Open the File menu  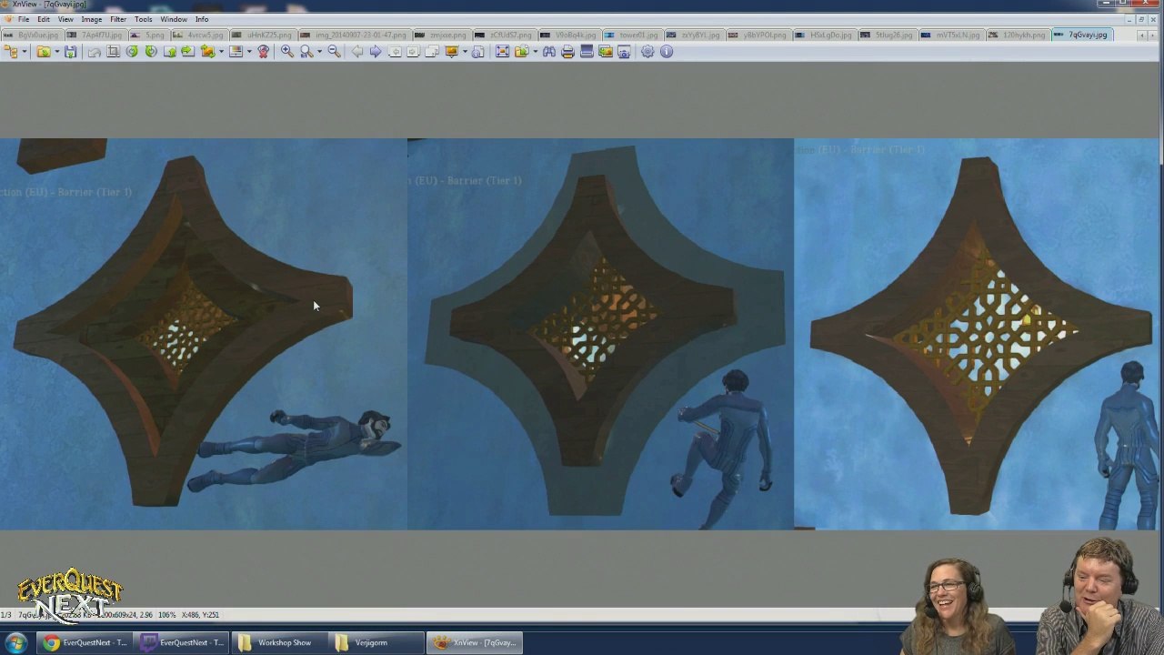tap(24, 19)
